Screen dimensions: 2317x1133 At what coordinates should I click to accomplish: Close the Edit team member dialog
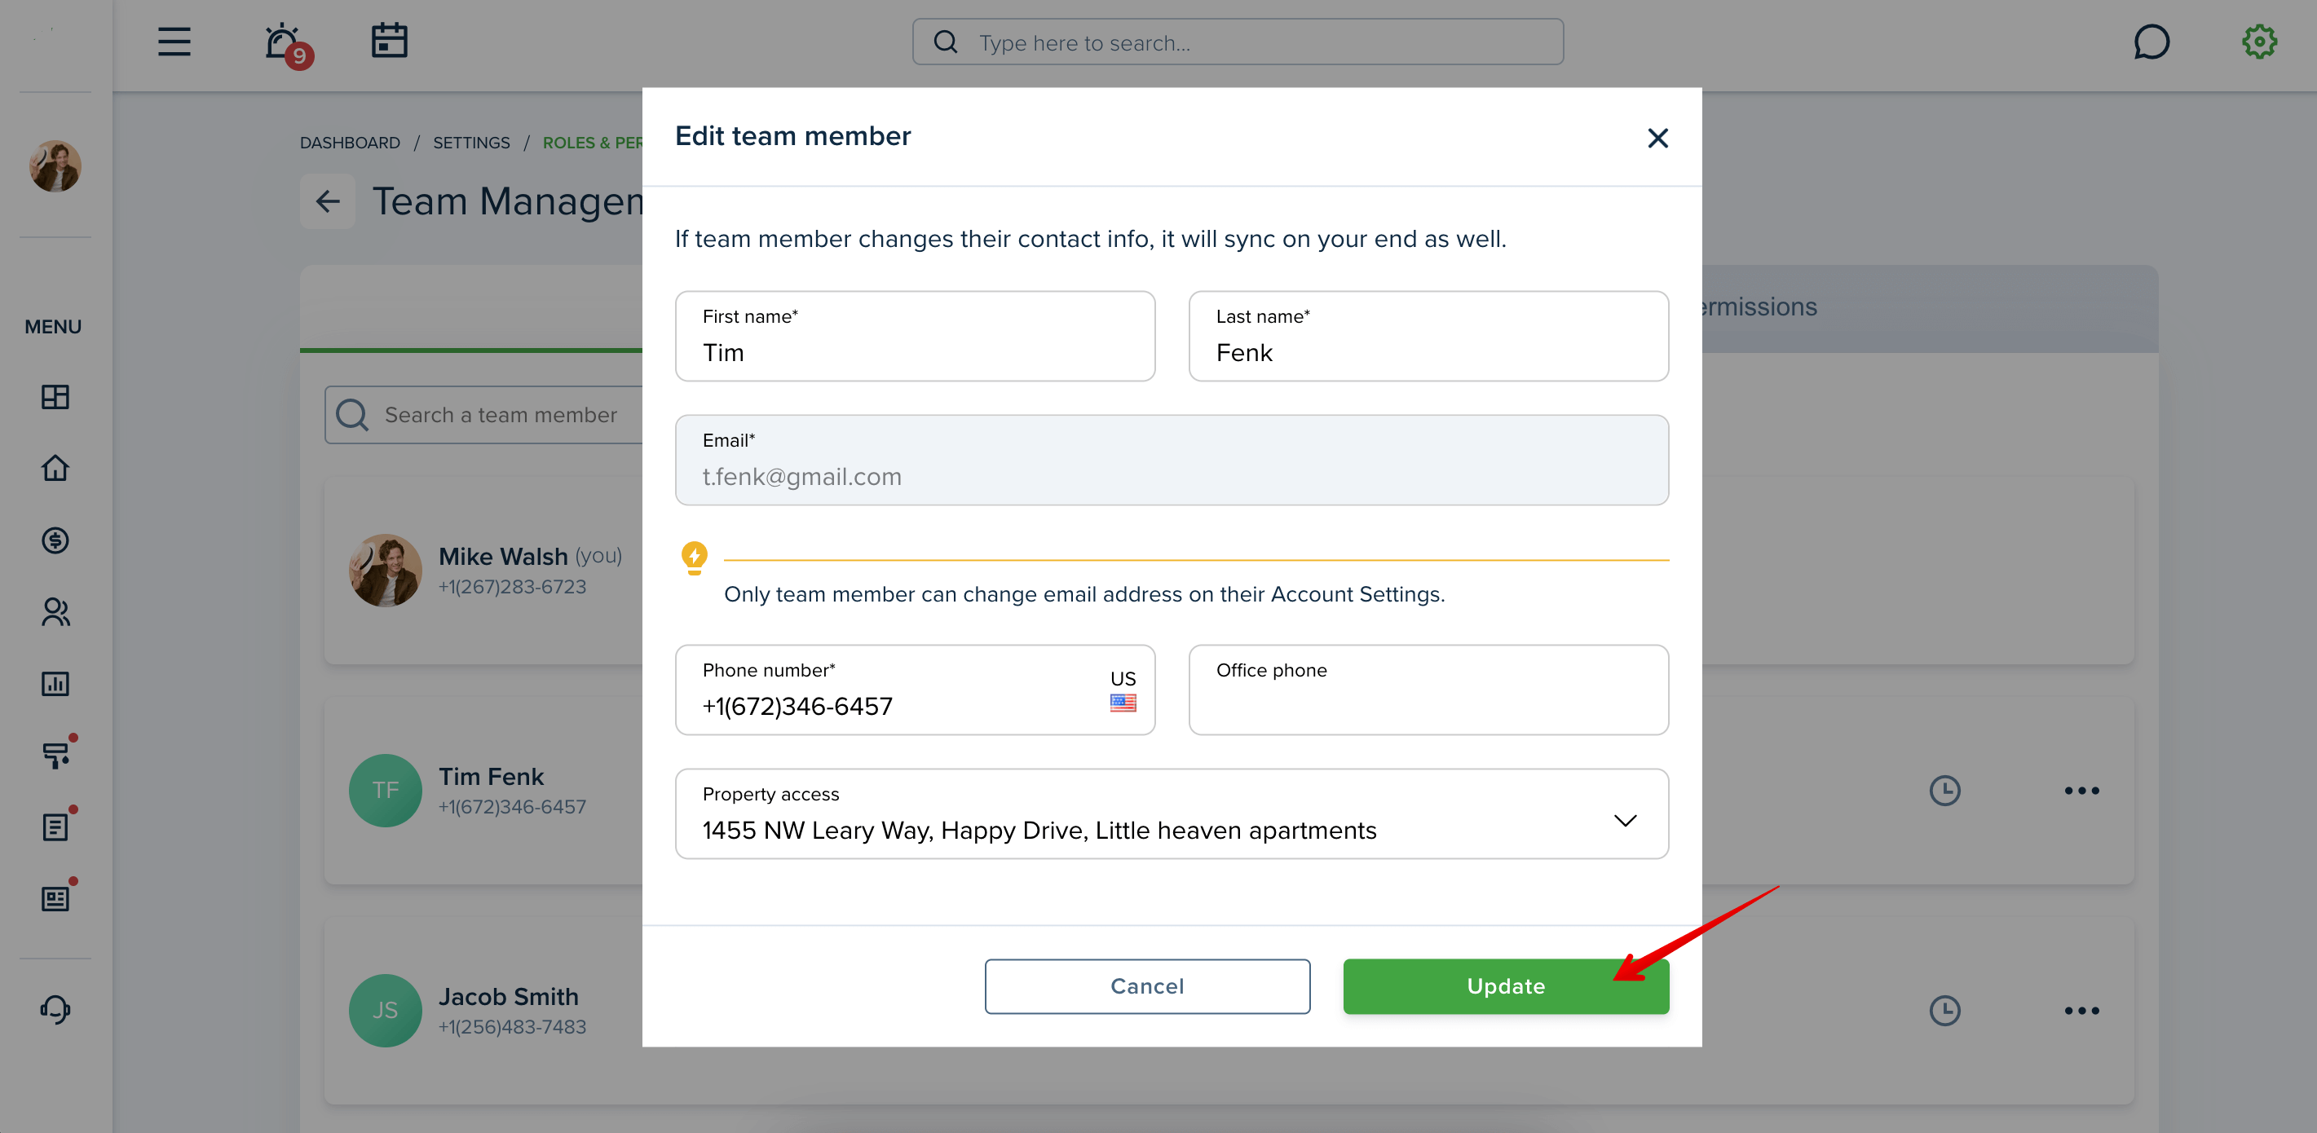click(1657, 138)
